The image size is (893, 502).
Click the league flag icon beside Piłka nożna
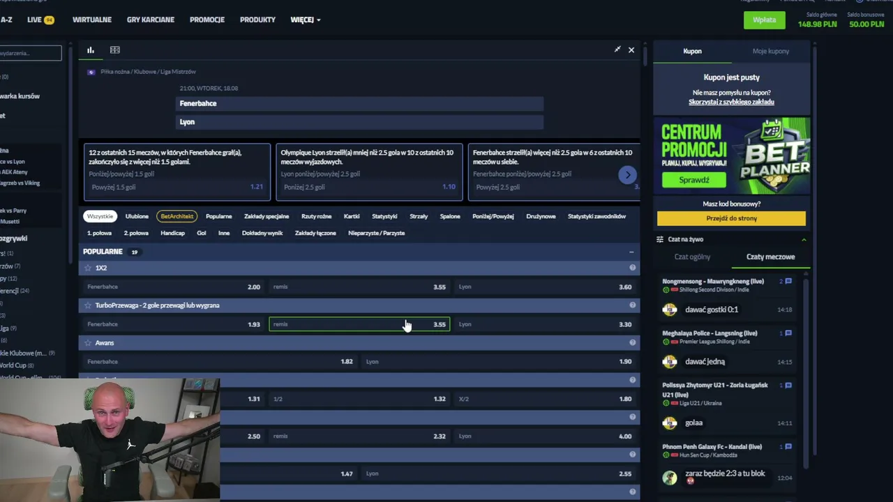click(x=91, y=72)
